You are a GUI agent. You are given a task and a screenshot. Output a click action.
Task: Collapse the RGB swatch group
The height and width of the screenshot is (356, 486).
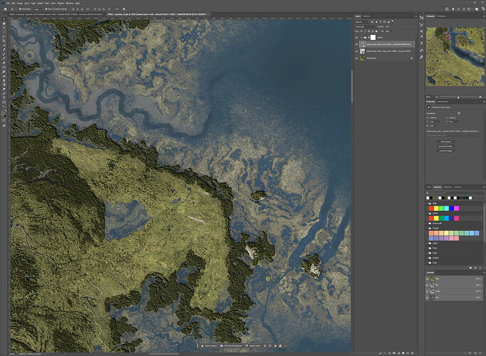tap(428, 204)
